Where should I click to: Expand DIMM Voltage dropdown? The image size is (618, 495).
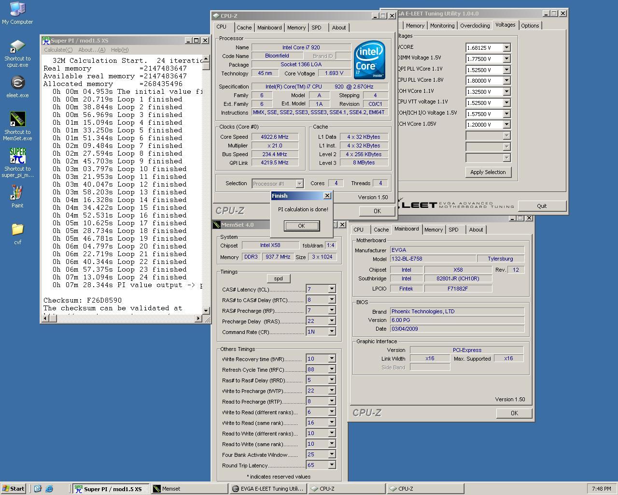506,58
